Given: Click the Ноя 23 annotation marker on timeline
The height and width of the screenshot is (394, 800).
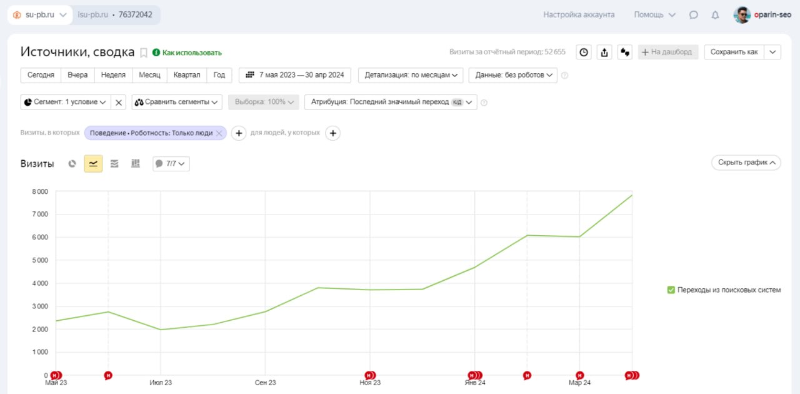Looking at the screenshot, I should point(370,375).
